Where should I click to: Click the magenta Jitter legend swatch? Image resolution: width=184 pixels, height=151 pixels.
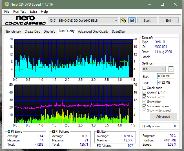point(98,132)
